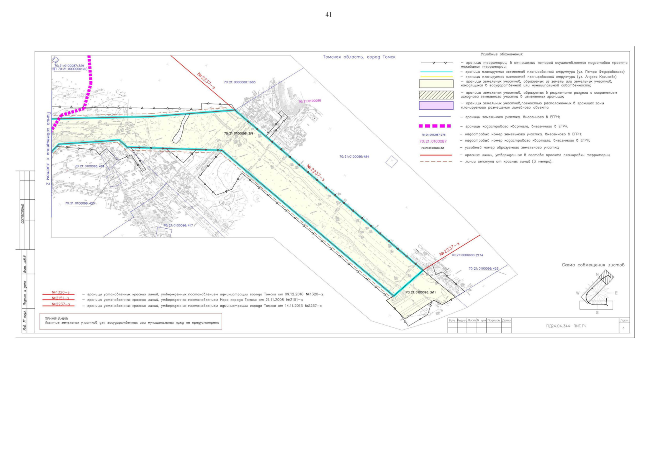650x459 pixels.
Task: Select the heading 'Томская область, город Томск'
Action: point(359,57)
